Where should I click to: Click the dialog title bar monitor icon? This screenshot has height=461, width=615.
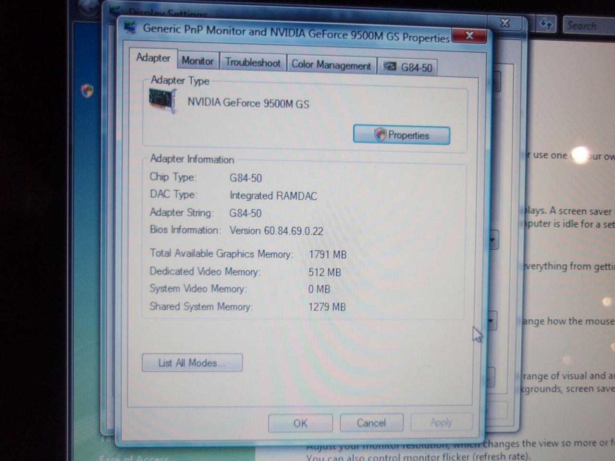130,26
